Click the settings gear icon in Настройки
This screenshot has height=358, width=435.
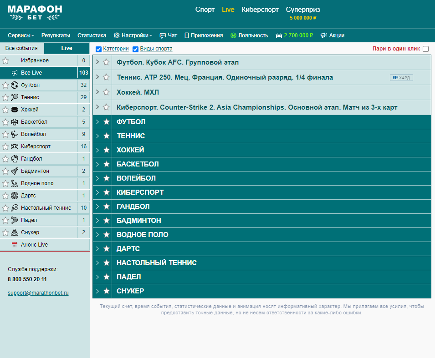point(117,35)
